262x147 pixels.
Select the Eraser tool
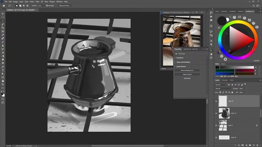pyautogui.click(x=3, y=53)
